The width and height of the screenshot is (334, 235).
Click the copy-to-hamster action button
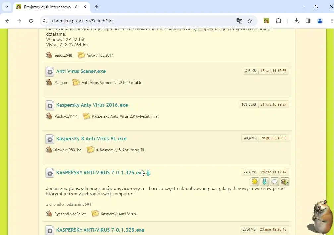285,182
